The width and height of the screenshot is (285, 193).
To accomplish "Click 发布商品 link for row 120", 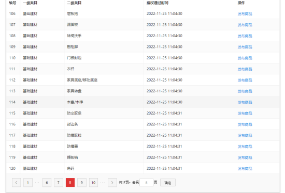I will 245,169.
